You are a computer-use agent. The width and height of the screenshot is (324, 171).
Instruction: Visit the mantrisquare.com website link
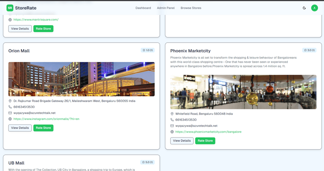click(x=36, y=19)
